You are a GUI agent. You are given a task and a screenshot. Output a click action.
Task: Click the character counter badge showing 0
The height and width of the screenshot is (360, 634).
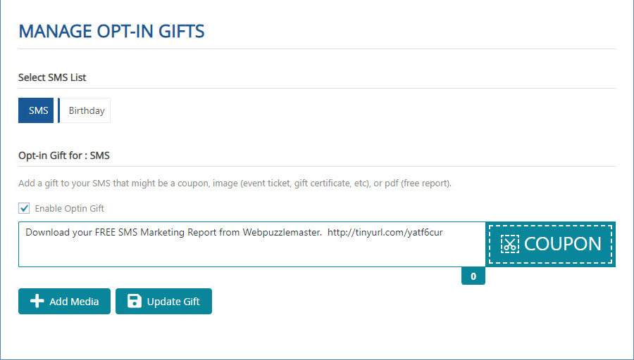(473, 276)
